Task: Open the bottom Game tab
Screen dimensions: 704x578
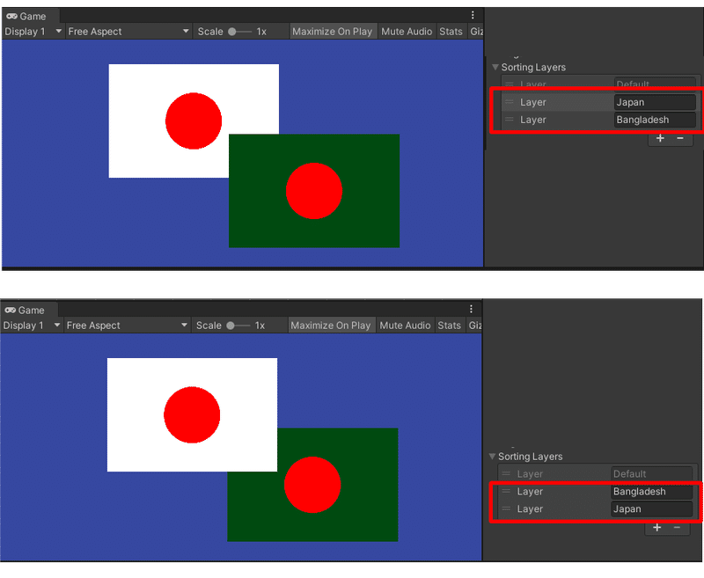Action: 29,310
